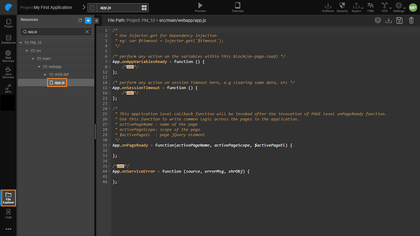Click the Security shield icon
Screen dimensions: 420x236
tap(342, 6)
